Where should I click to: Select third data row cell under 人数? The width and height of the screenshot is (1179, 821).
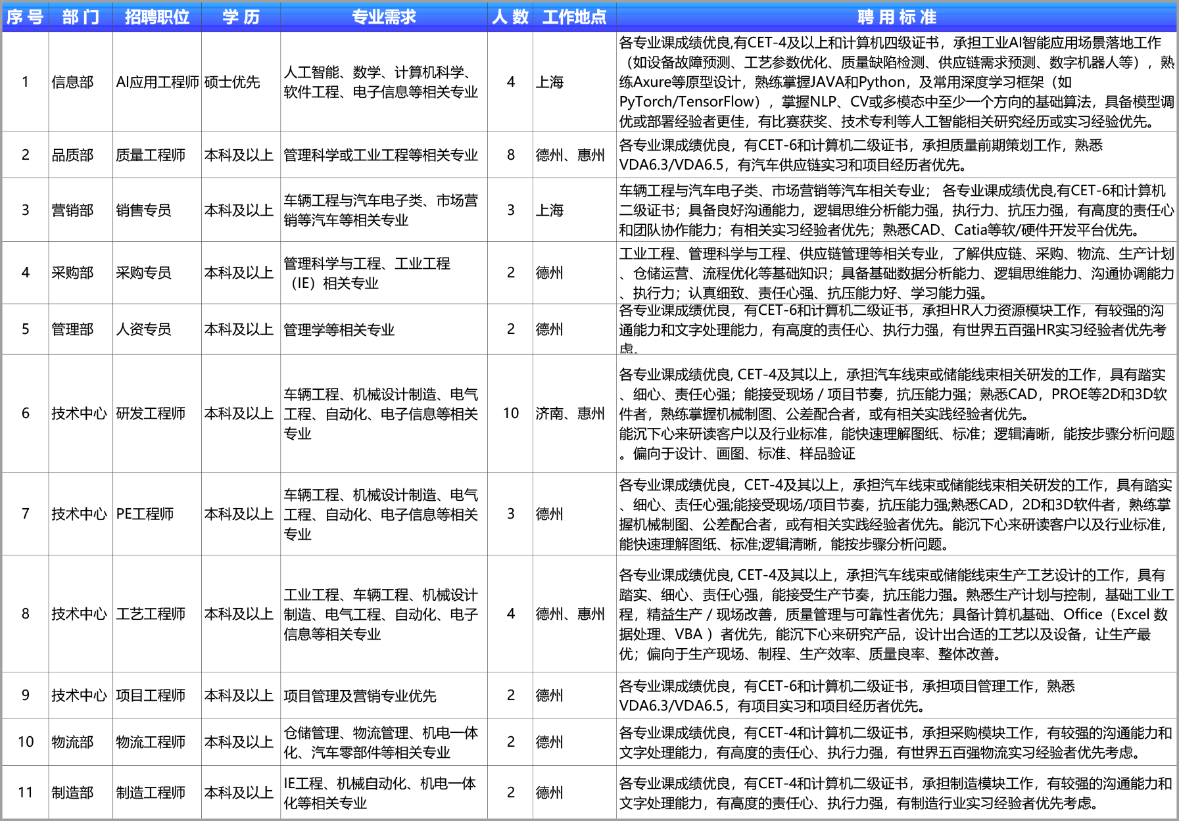(510, 210)
